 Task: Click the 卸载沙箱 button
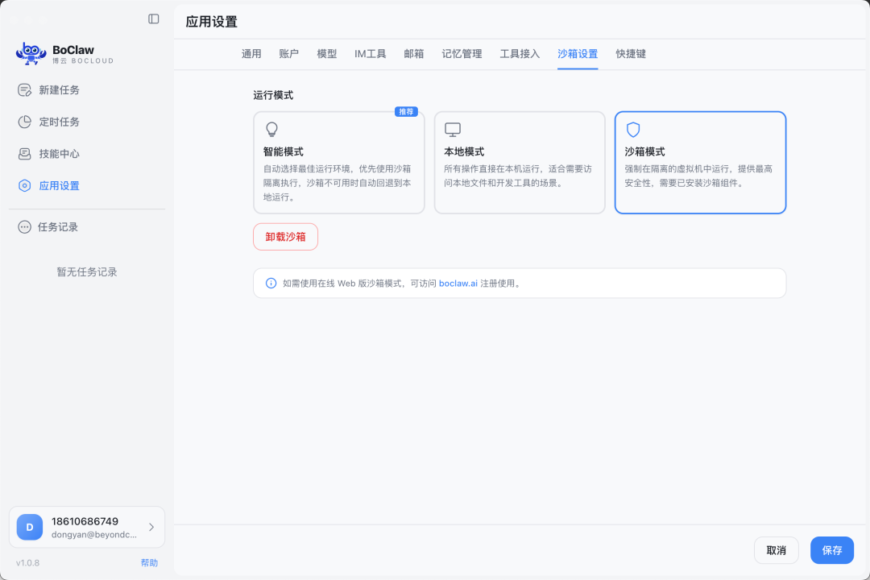[x=285, y=236]
